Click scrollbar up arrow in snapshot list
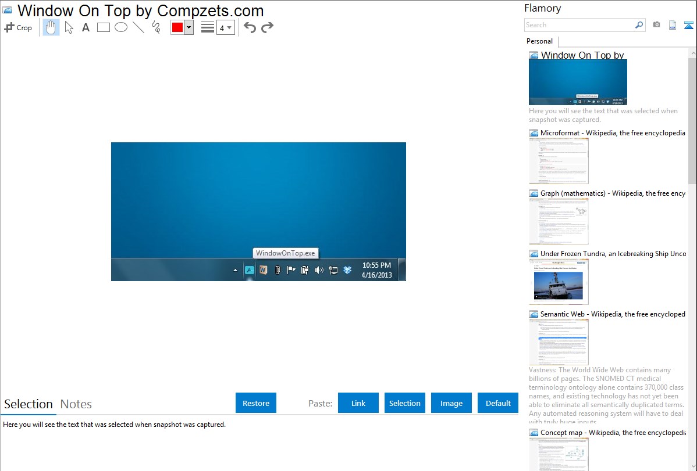Screen dimensions: 697x471 tap(692, 53)
